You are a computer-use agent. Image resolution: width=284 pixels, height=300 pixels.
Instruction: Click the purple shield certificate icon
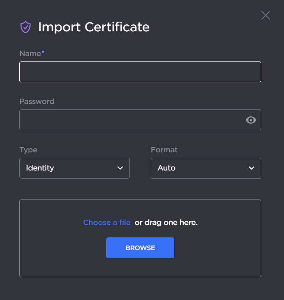pyautogui.click(x=26, y=27)
